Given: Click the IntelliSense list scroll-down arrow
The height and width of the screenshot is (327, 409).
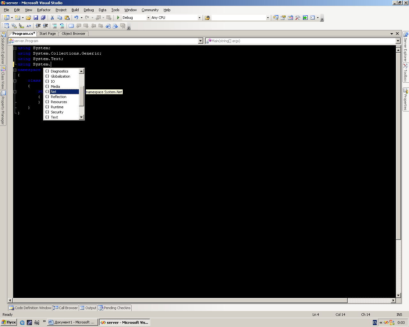Looking at the screenshot, I should [x=81, y=117].
